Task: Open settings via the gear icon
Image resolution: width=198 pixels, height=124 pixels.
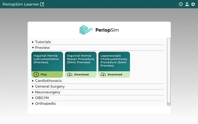Action: point(193,4)
